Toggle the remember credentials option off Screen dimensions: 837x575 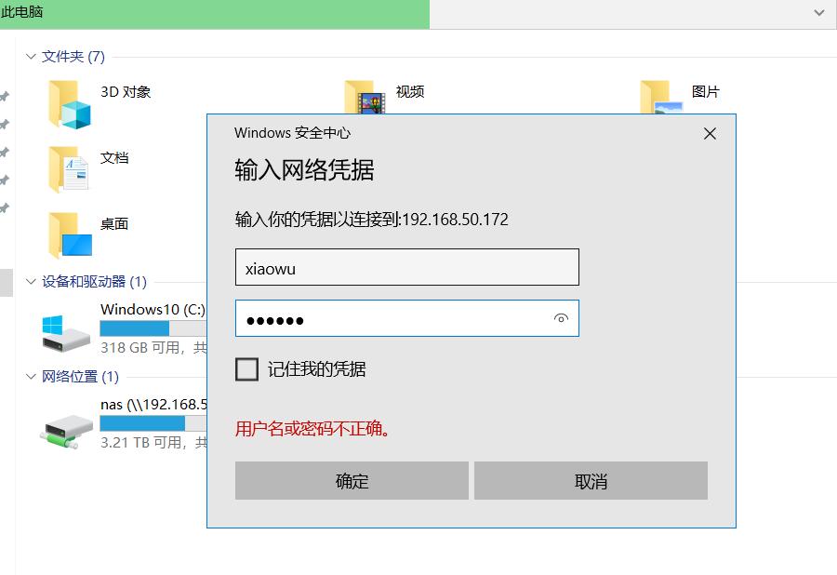pos(246,368)
